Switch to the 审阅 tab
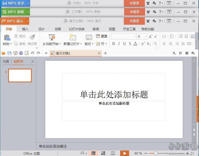This screenshot has height=156, width=199. point(96,29)
